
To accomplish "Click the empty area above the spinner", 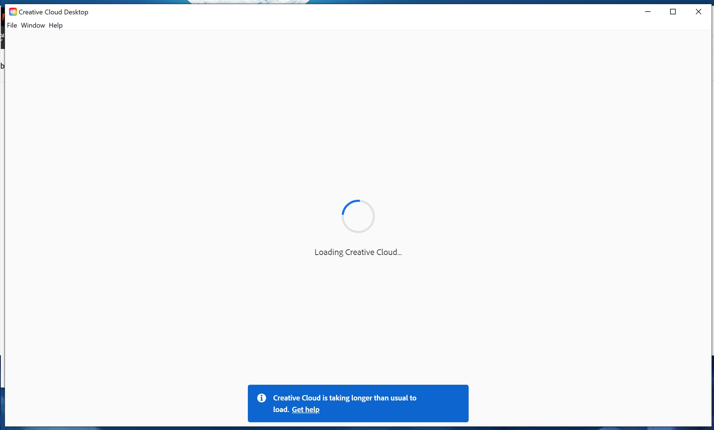I will pos(358,116).
